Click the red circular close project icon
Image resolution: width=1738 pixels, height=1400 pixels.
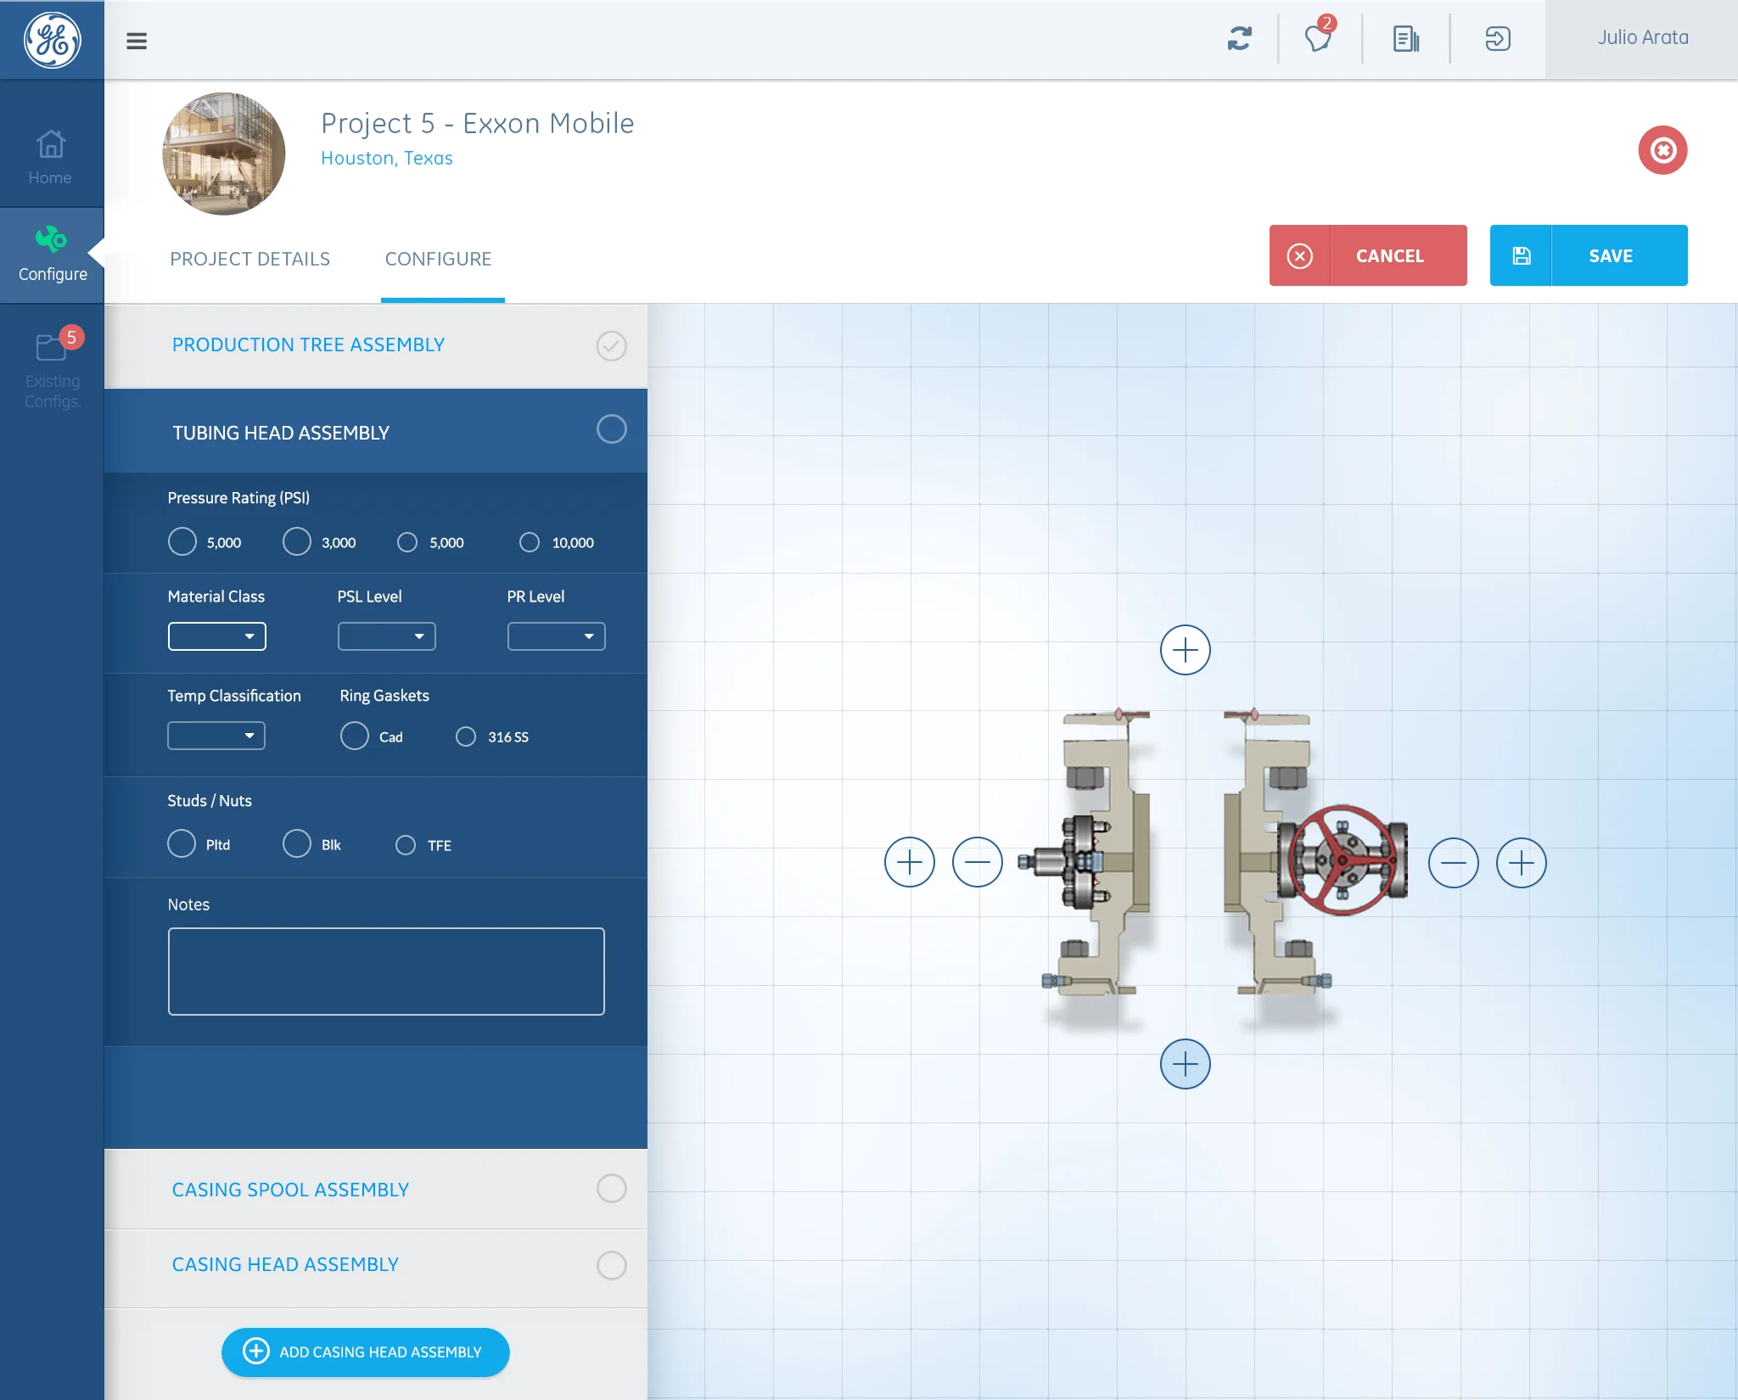pyautogui.click(x=1662, y=150)
